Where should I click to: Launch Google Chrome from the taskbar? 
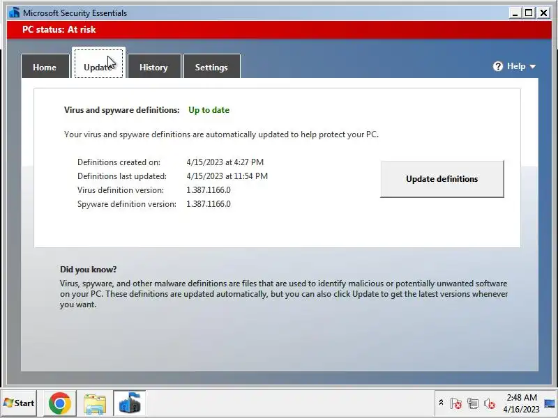pyautogui.click(x=60, y=403)
